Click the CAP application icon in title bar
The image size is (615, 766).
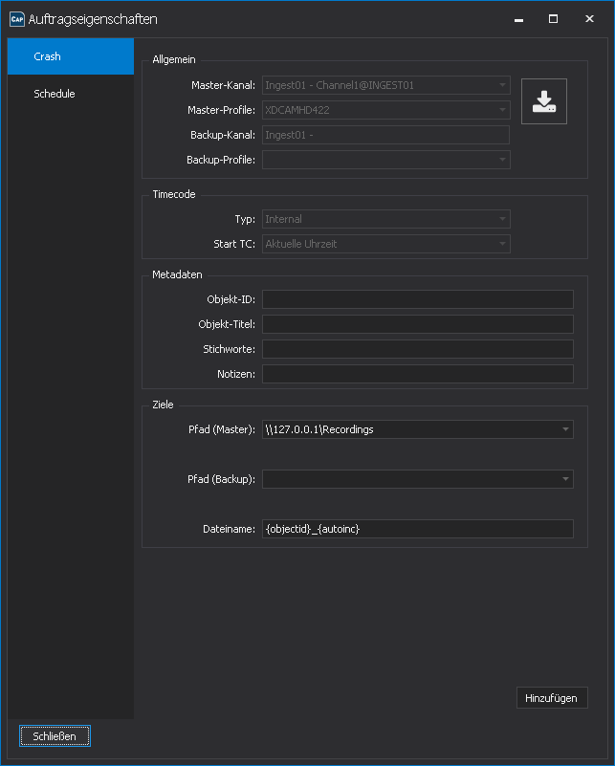(x=16, y=19)
